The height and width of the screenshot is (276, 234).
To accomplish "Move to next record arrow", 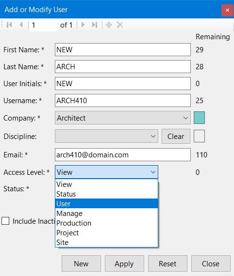I will (x=83, y=25).
